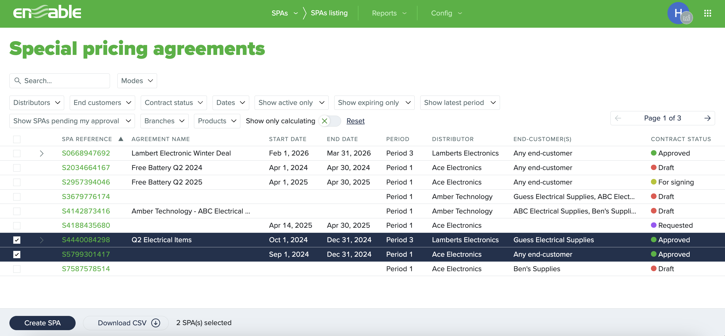The image size is (725, 336).
Task: Click the Approved status dot for S0668947692
Action: pos(653,153)
